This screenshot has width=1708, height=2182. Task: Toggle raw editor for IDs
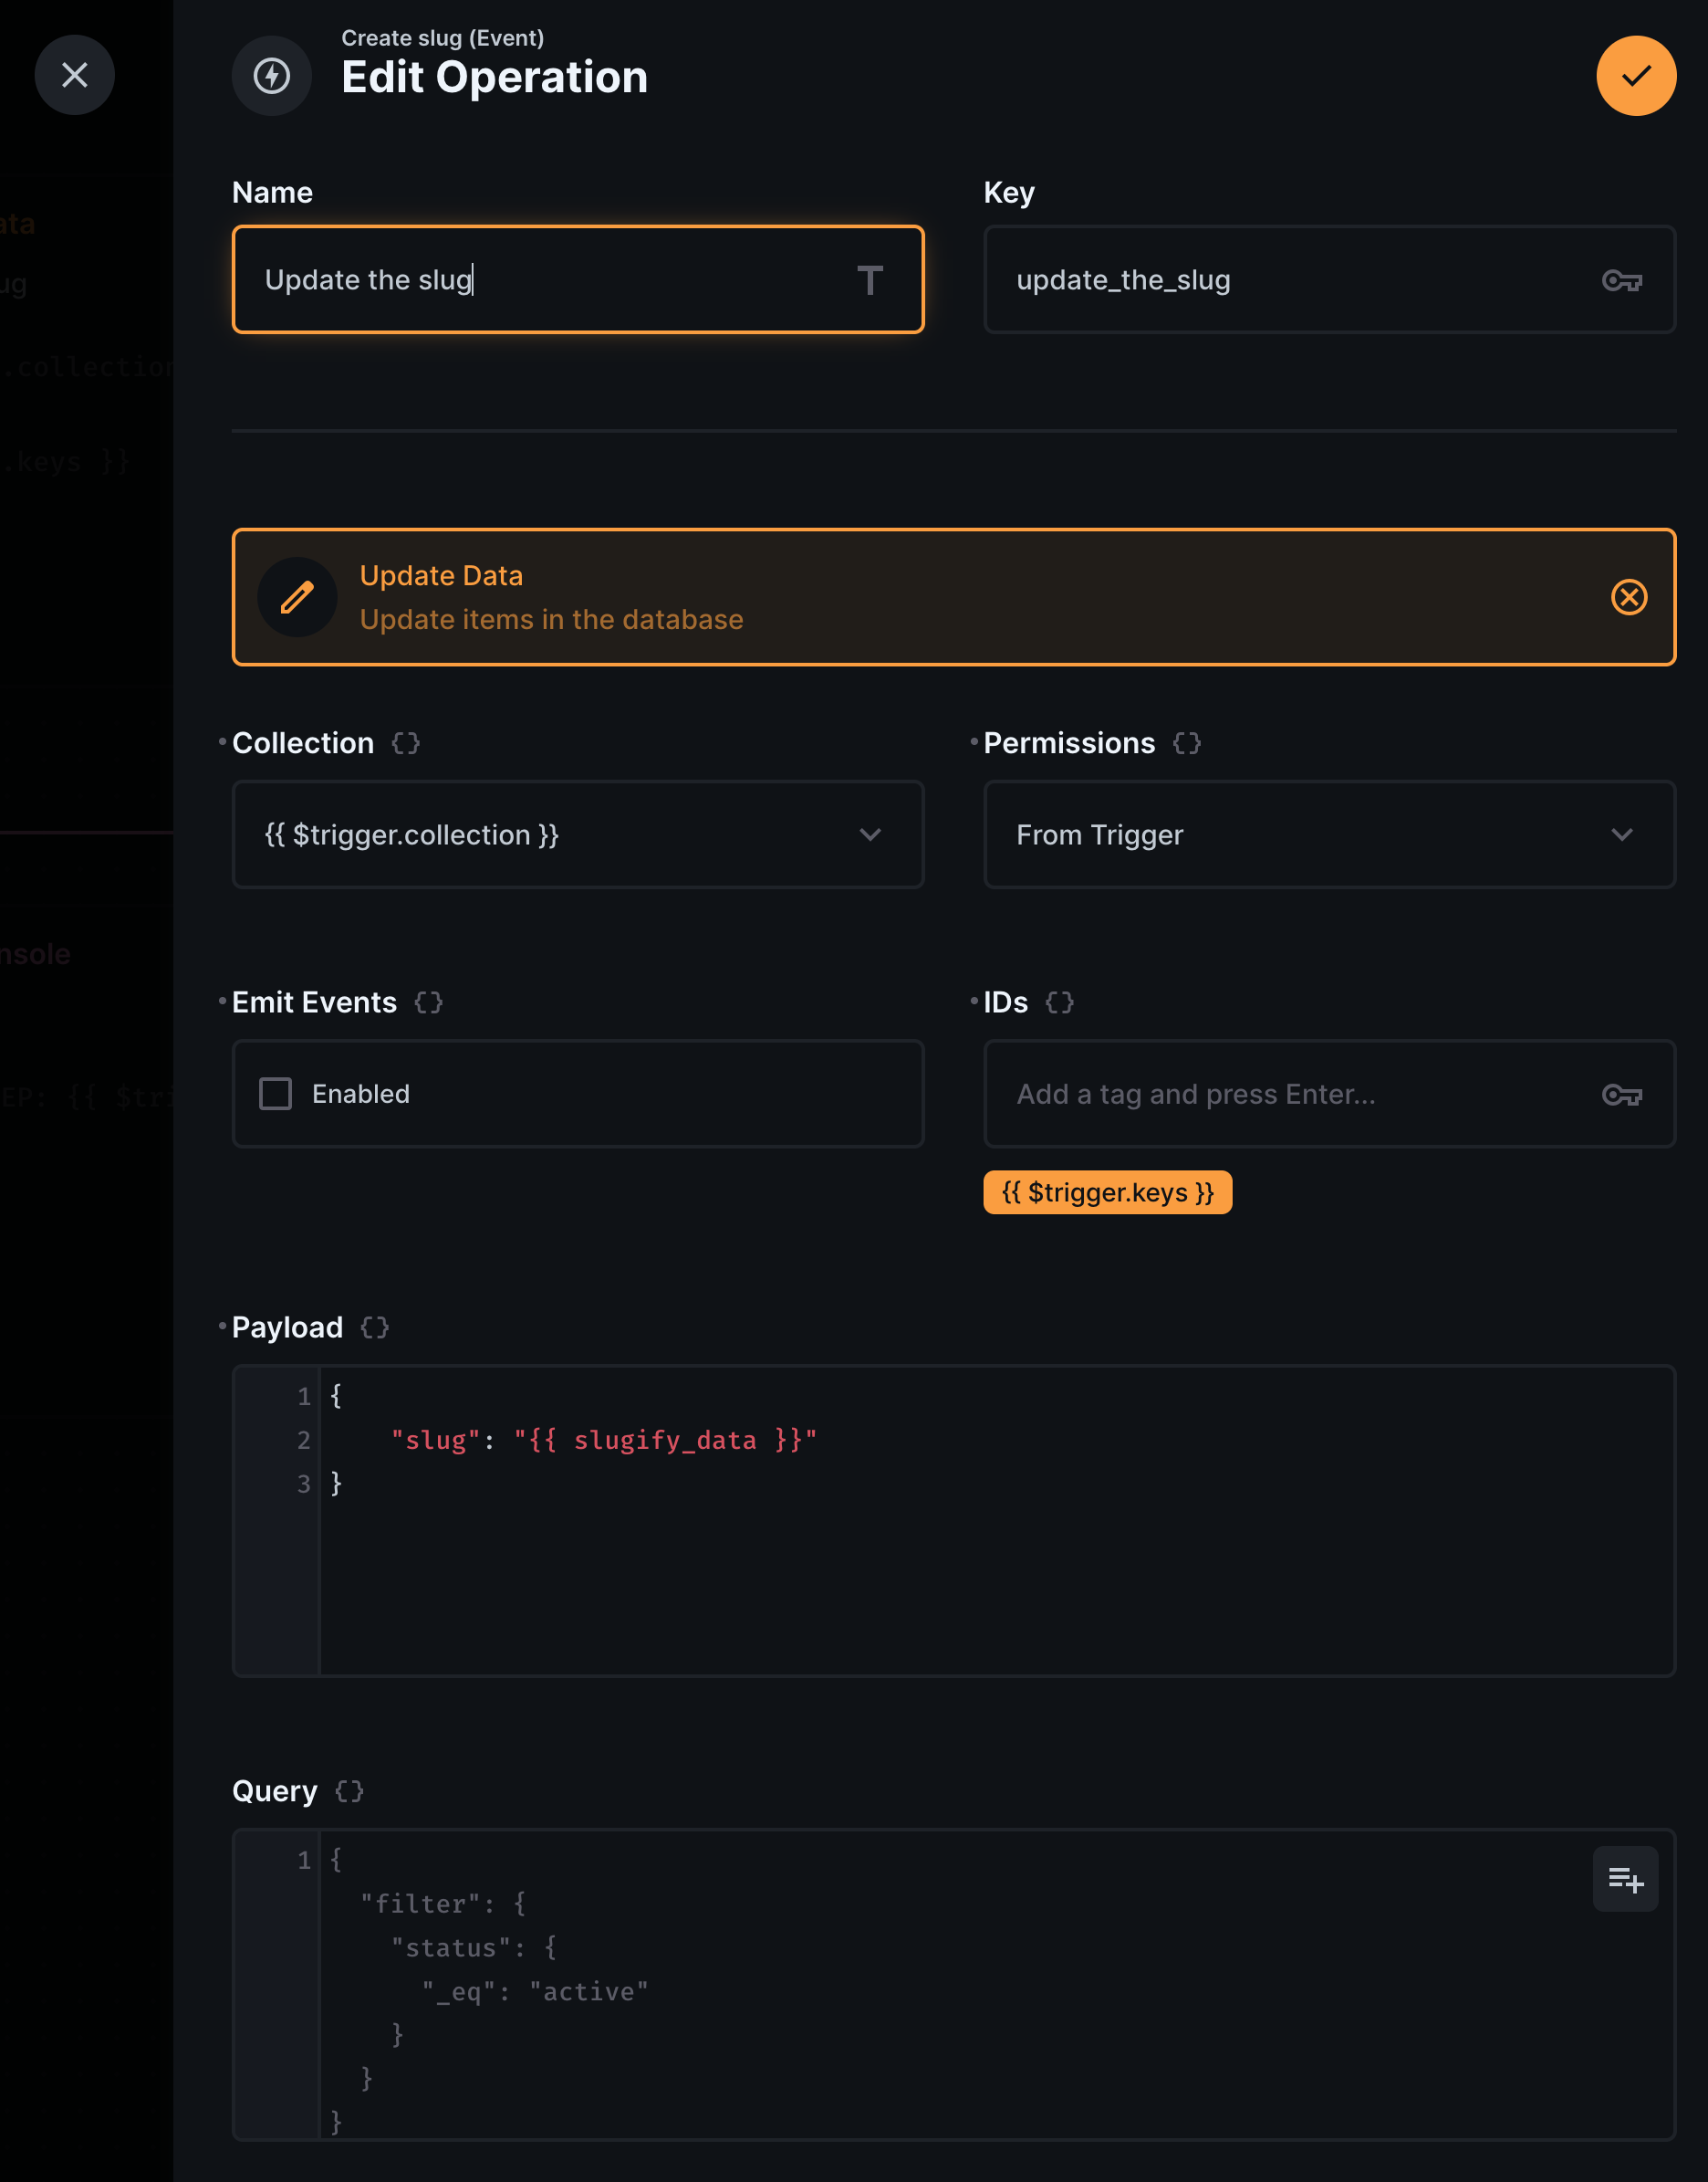click(1060, 1002)
